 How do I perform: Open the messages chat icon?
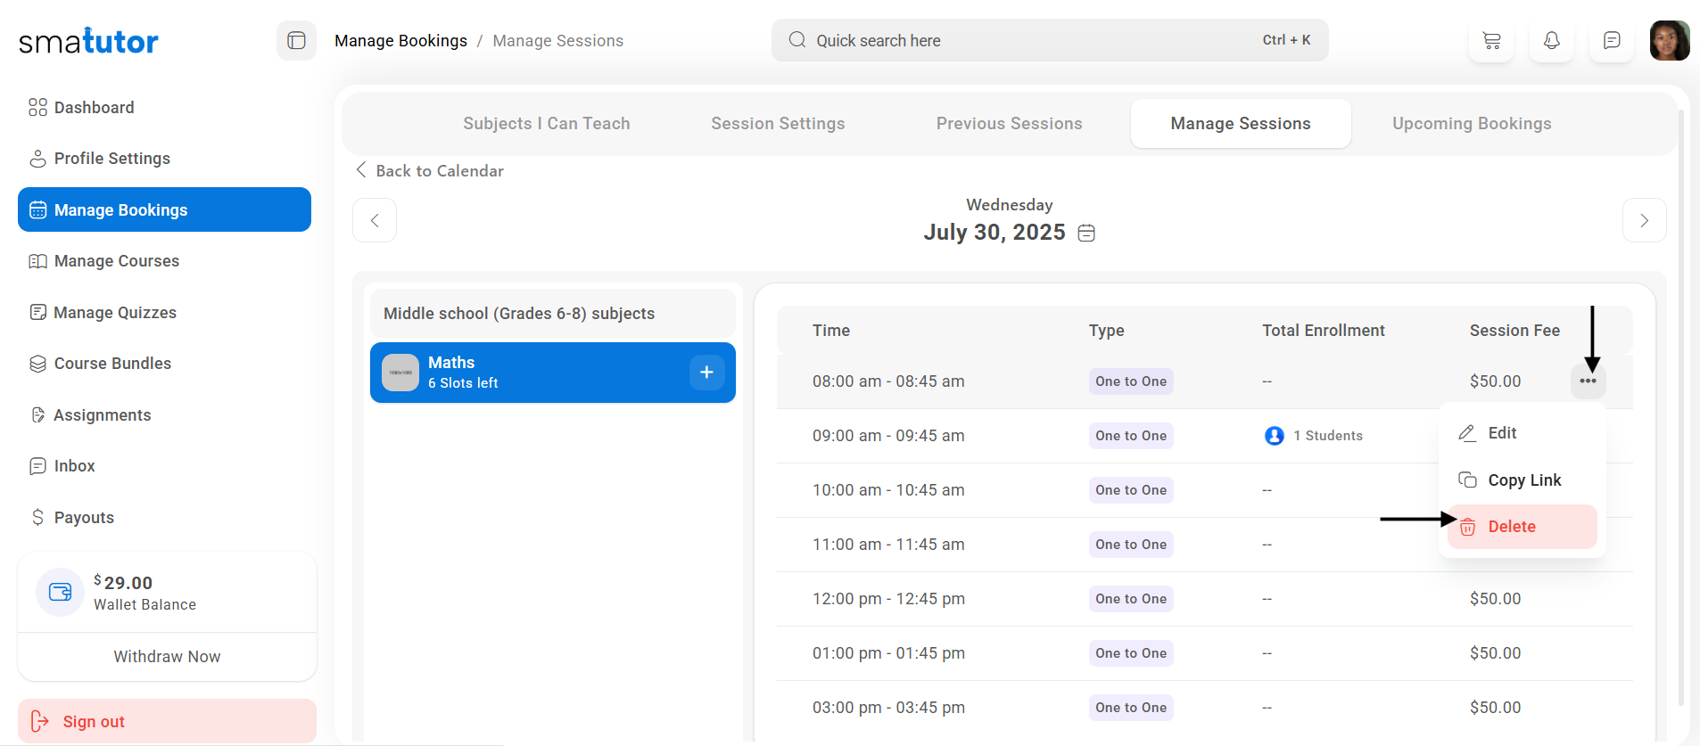1612,41
